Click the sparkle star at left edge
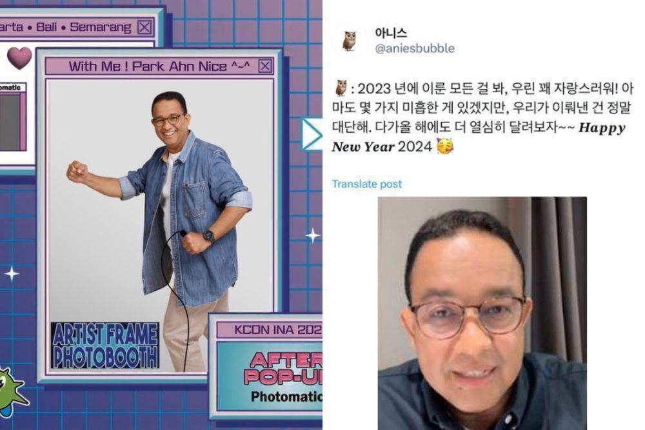This screenshot has width=645, height=430. tap(12, 274)
